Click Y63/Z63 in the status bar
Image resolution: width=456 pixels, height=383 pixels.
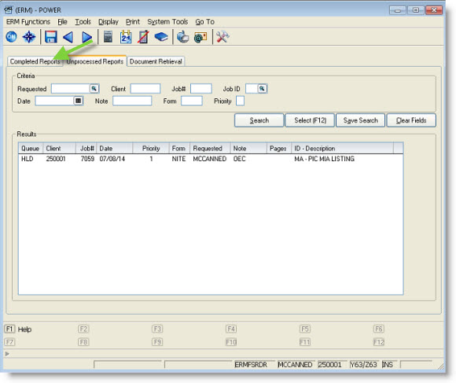363,364
